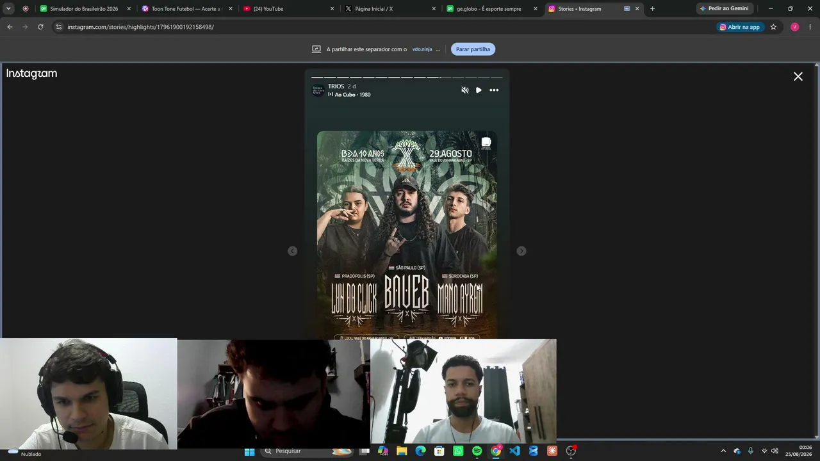The width and height of the screenshot is (820, 461).
Task: Close the YouTube tab
Action: pos(332,9)
